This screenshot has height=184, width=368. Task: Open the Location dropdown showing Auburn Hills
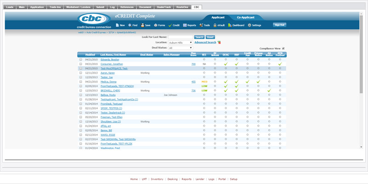pos(180,42)
